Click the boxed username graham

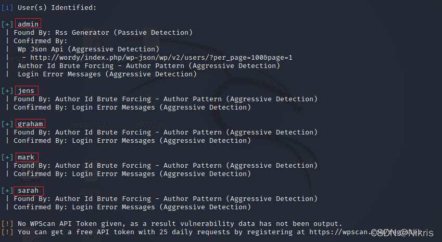pyautogui.click(x=30, y=124)
